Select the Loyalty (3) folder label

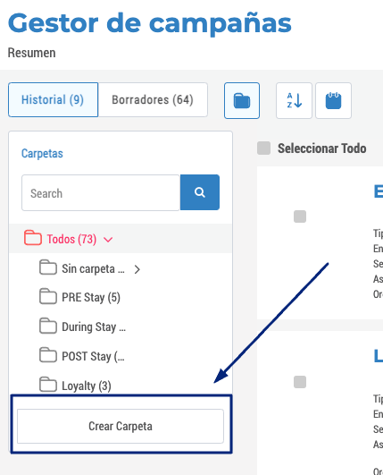pyautogui.click(x=87, y=386)
